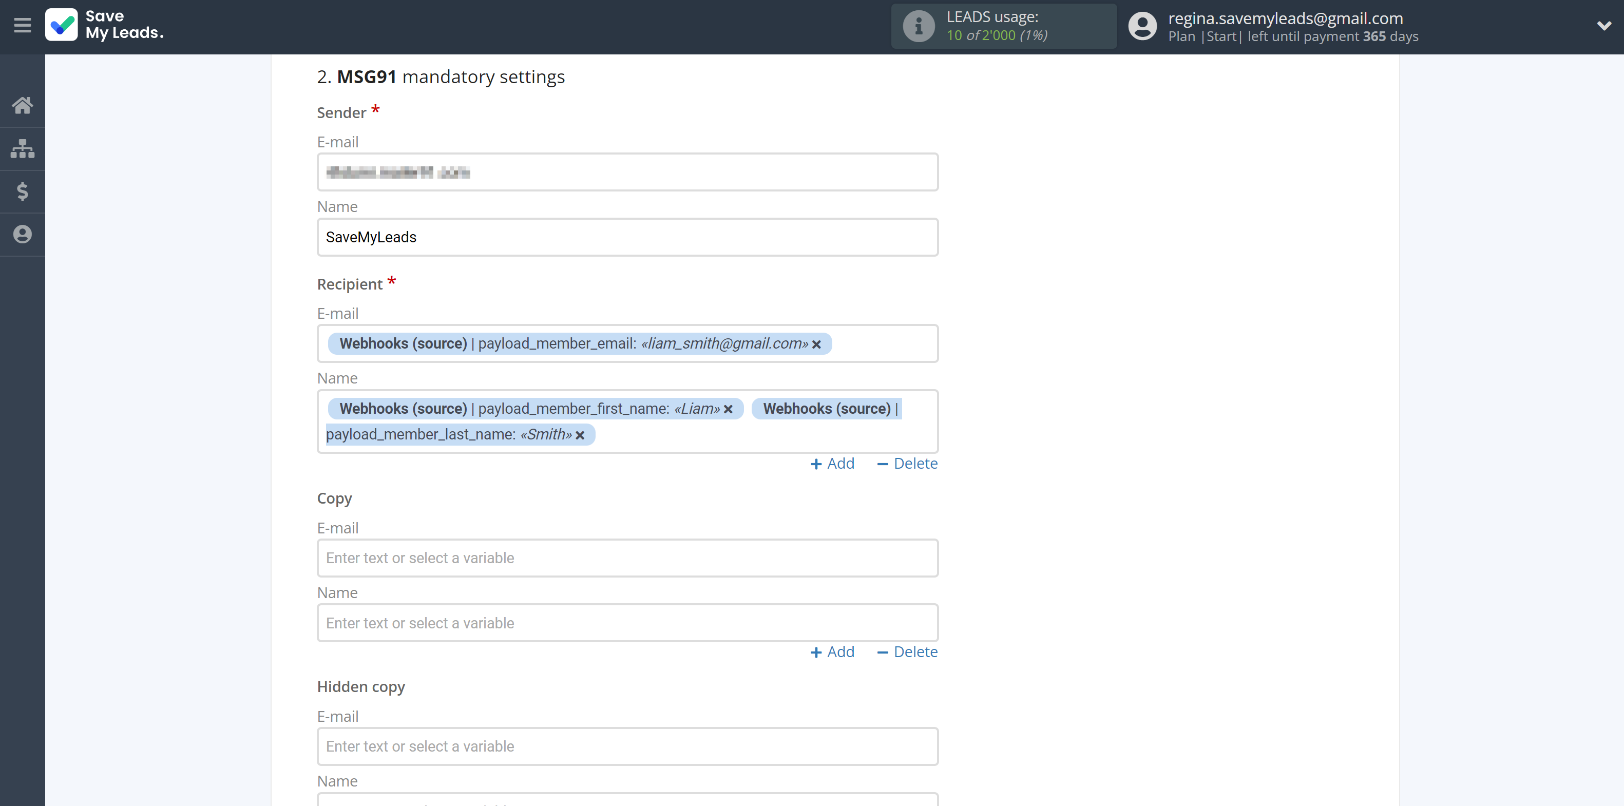
Task: Click the MSG91 mandatory settings heading
Action: (441, 77)
